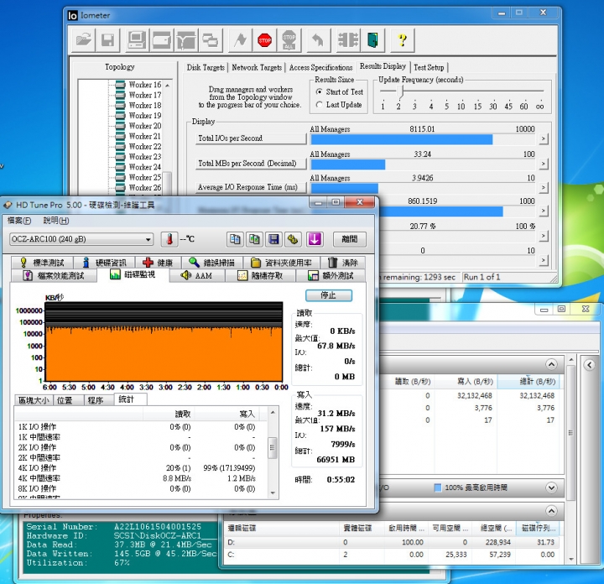
Task: Open the 錯誤掃描 error scan tab
Action: (212, 263)
